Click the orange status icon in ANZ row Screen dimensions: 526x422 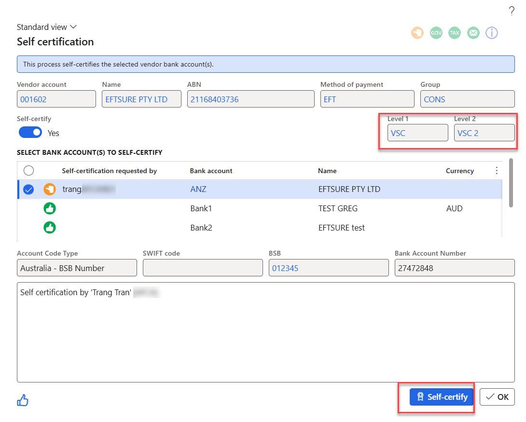click(50, 190)
